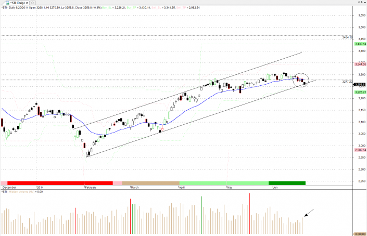
Task: Click the bright red ribbon segment
Action: pos(57,183)
